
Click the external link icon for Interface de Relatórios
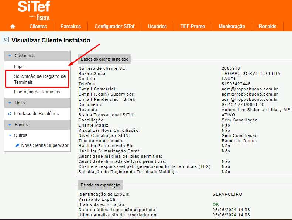10,114
